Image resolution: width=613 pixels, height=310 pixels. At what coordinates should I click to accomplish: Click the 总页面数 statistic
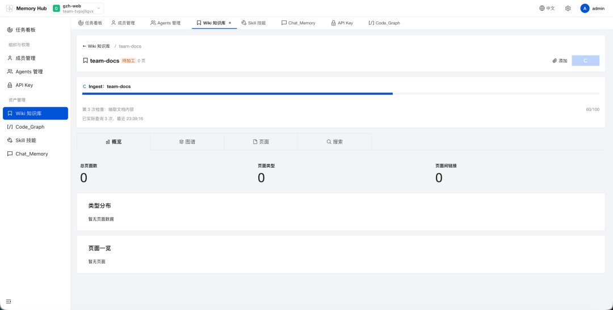[x=89, y=173]
